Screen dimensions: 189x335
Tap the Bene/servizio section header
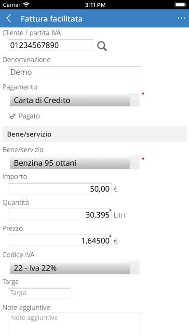click(94, 134)
